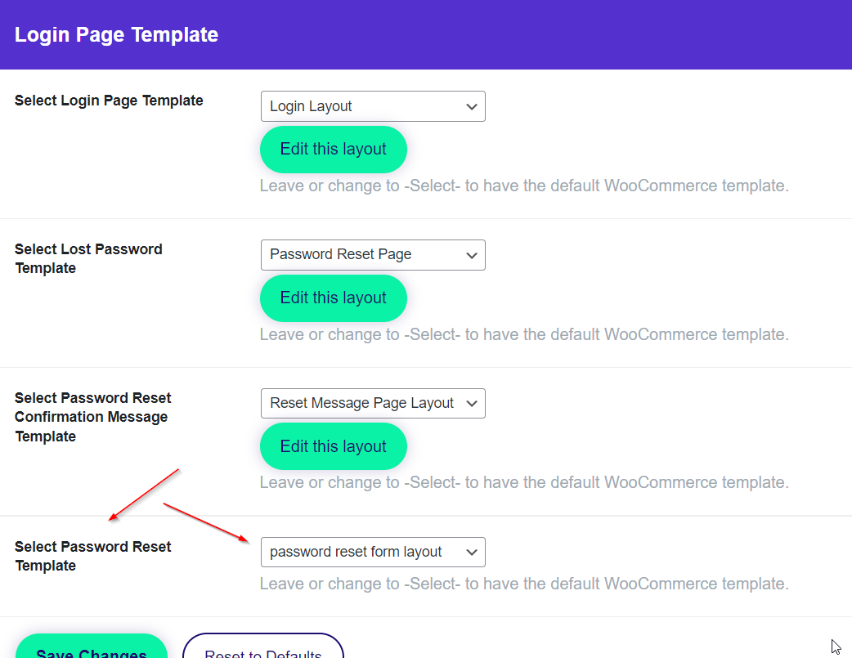
Task: Open the password reset form layout dropdown
Action: click(372, 552)
